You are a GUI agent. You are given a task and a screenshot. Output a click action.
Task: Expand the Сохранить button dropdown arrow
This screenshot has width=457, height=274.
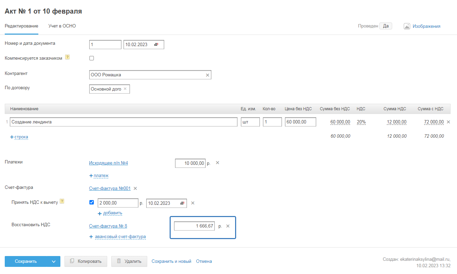pos(54,261)
